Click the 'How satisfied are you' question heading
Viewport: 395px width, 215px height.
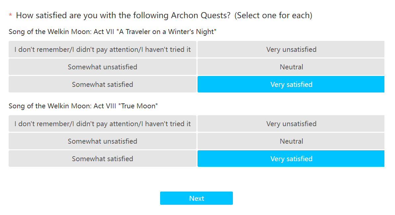tap(123, 15)
